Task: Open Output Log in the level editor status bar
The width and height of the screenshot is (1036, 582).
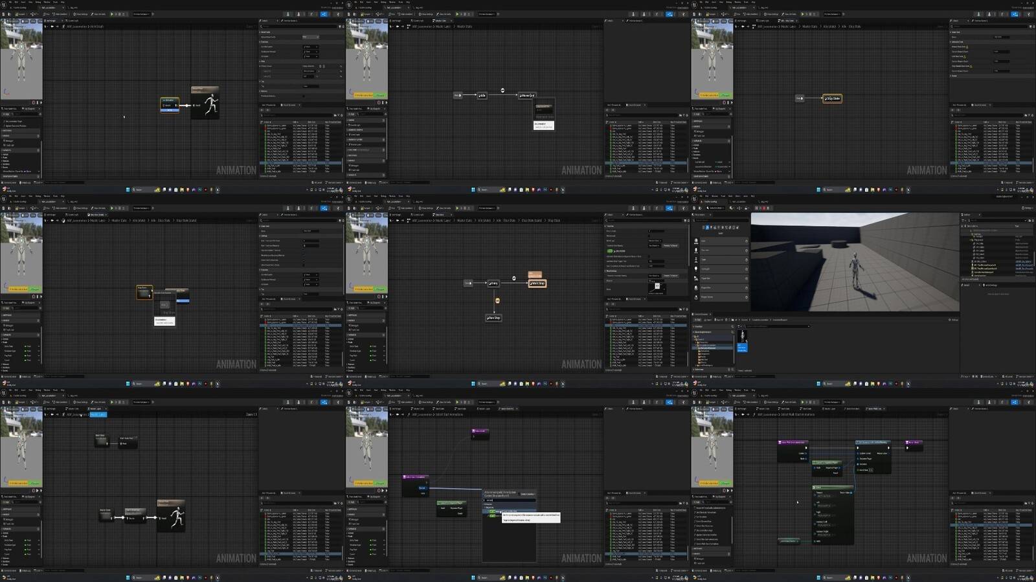Action: pos(717,376)
